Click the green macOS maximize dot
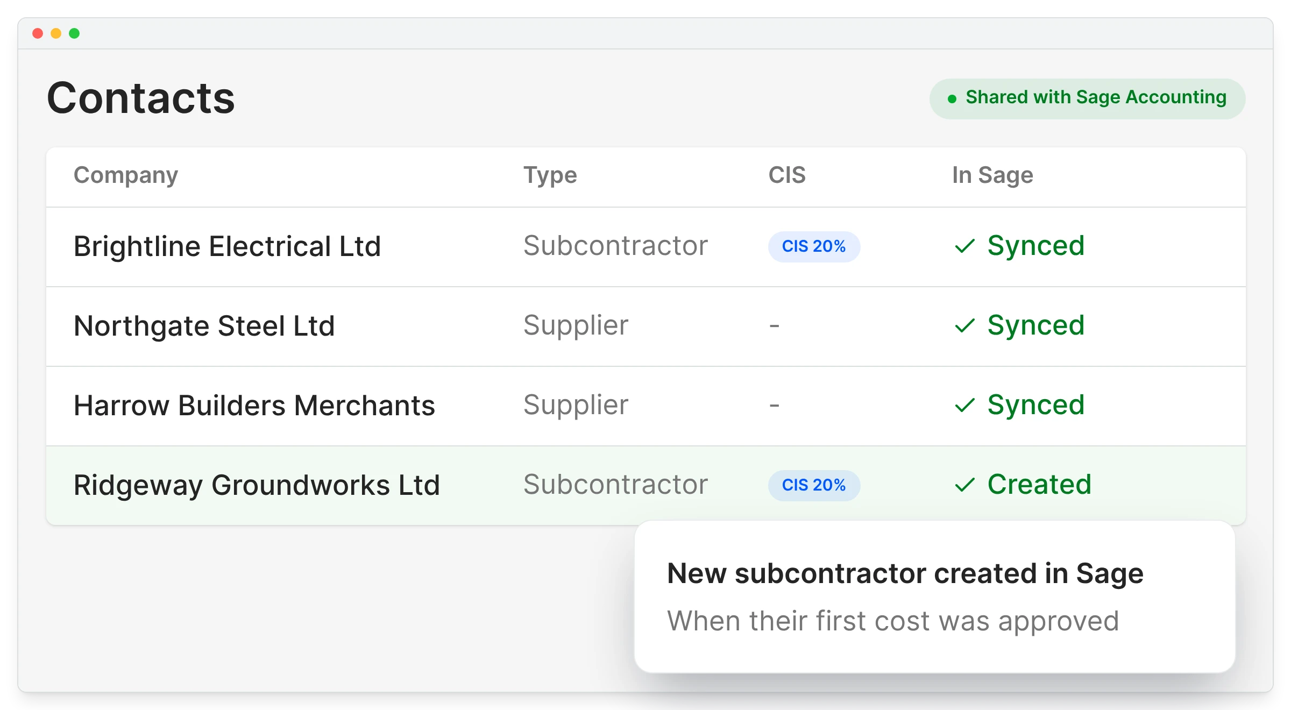1291x710 pixels. click(74, 33)
